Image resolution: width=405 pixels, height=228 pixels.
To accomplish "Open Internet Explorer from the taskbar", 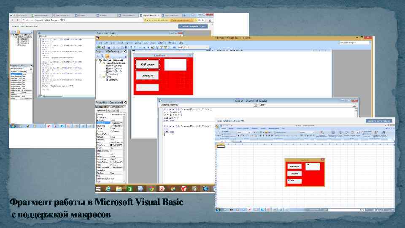I will tap(108, 189).
